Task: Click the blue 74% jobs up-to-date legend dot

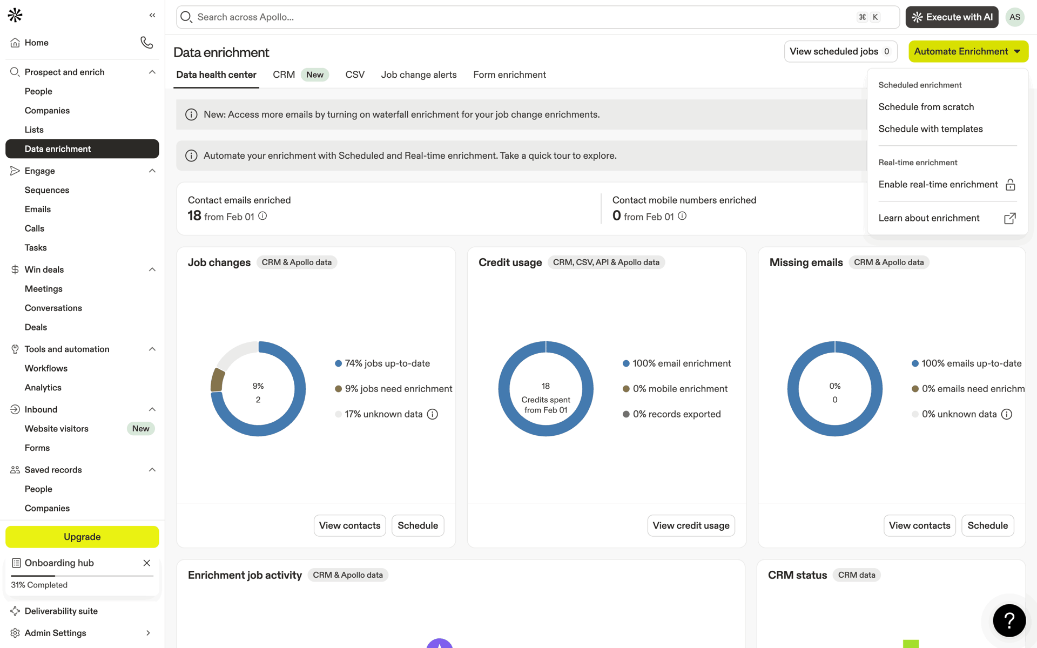Action: (x=338, y=363)
